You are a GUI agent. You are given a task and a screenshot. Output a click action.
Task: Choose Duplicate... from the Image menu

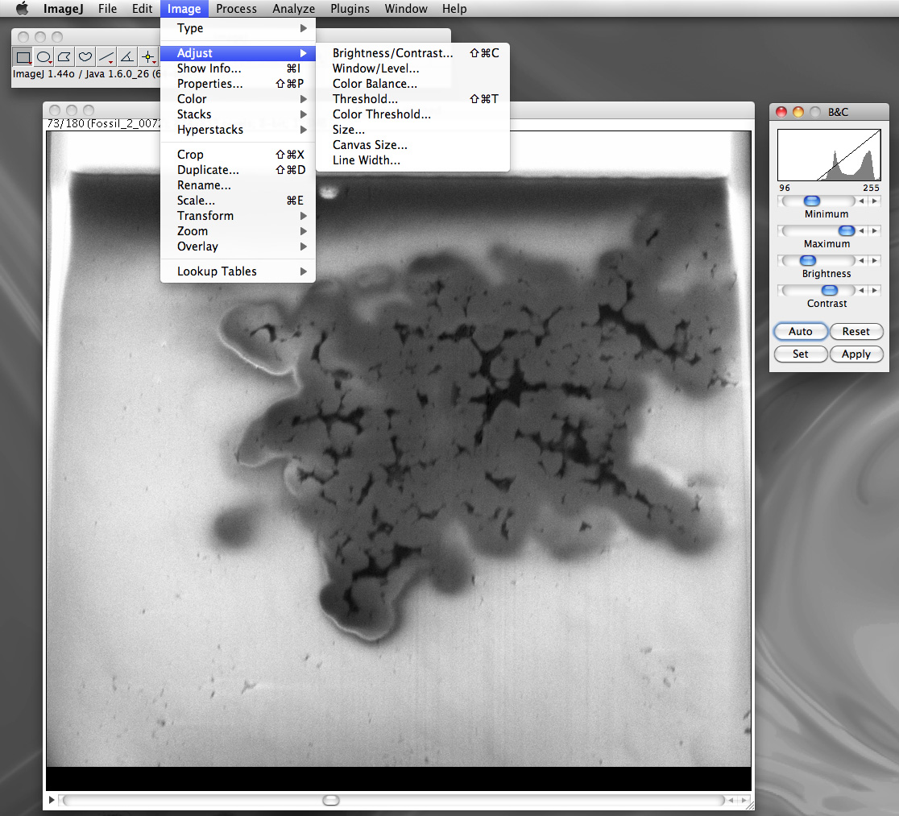click(238, 170)
